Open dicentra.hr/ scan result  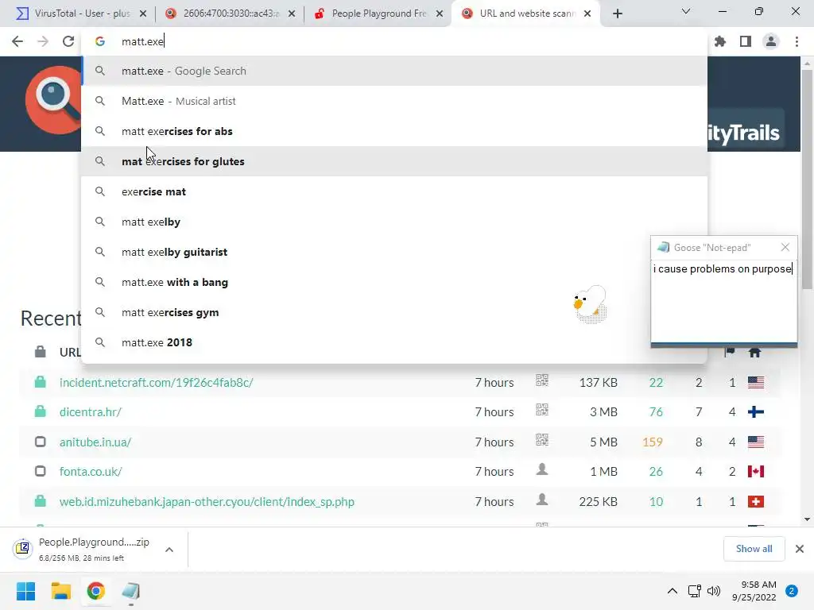tap(91, 412)
